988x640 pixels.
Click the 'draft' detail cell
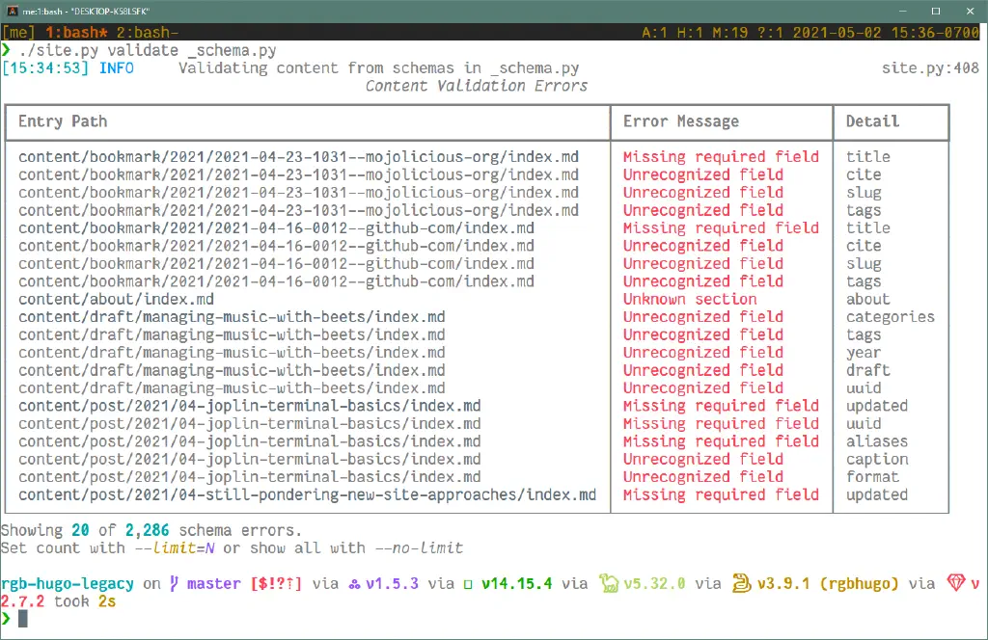coord(868,370)
